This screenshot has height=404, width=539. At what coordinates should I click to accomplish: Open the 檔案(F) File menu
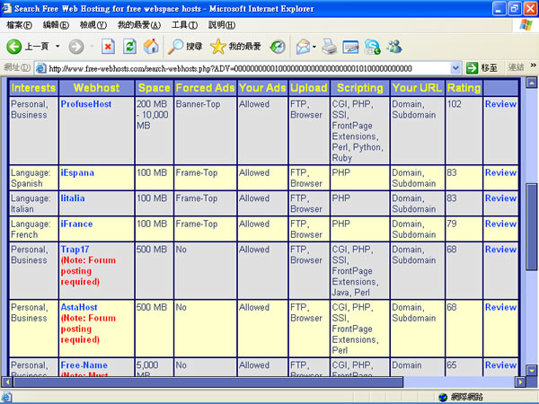click(x=19, y=25)
